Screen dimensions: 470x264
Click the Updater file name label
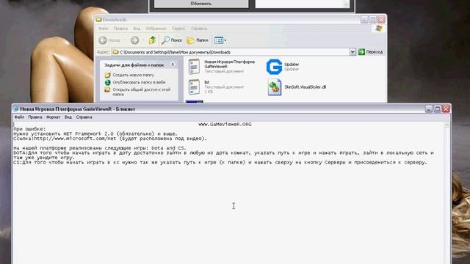(292, 65)
